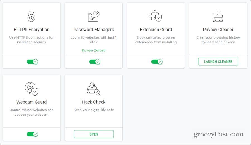Viewport: 251px width, 145px height.
Task: Launch the Privacy Cleaner
Action: point(218,61)
